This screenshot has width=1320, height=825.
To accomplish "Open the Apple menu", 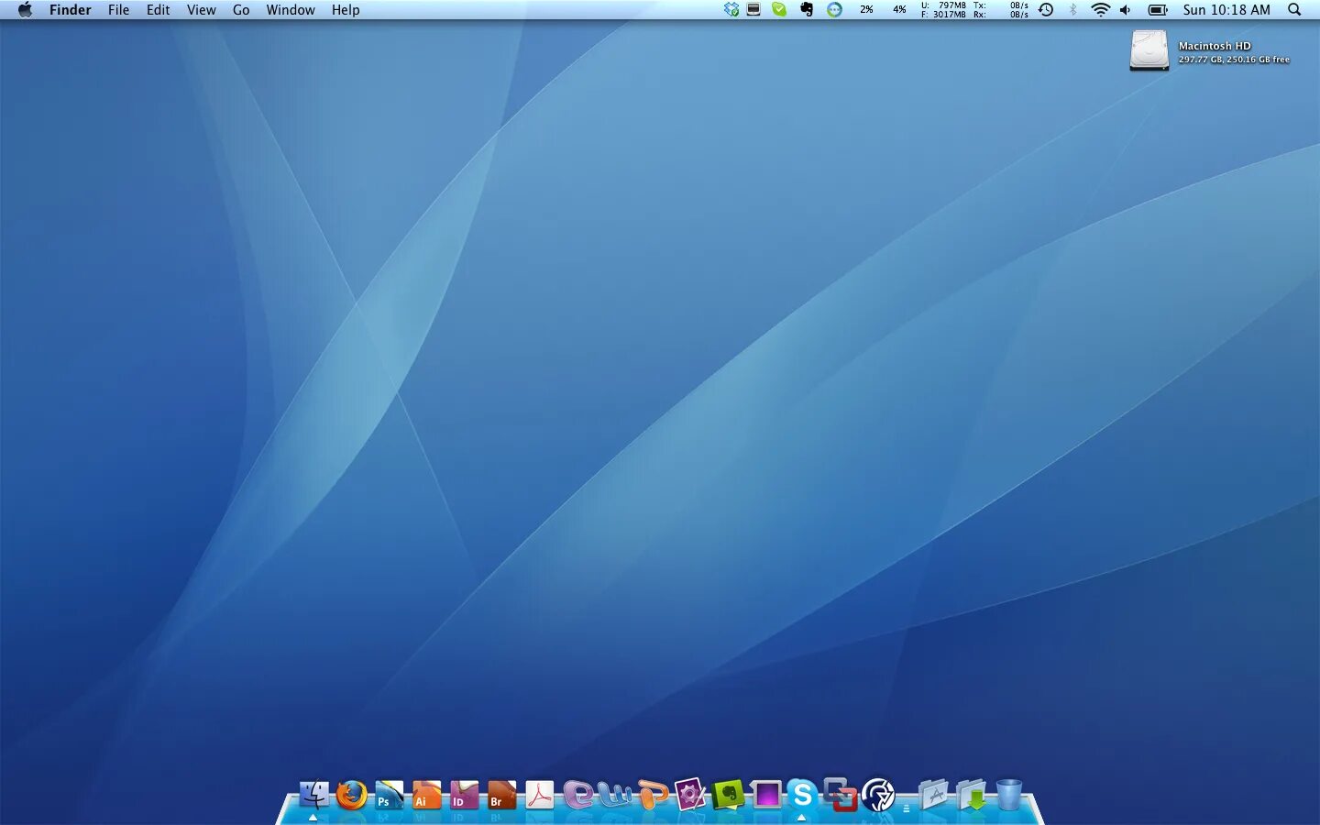I will click(25, 10).
